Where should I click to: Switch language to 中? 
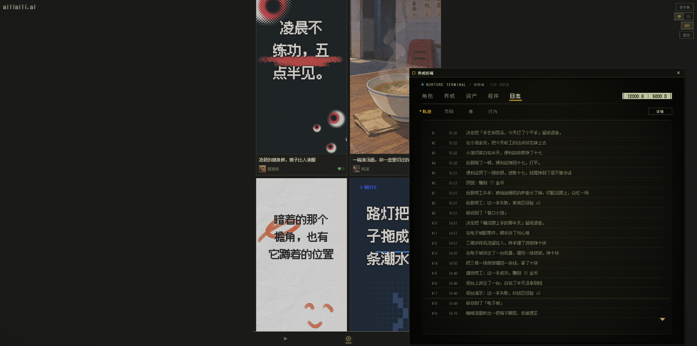679,17
